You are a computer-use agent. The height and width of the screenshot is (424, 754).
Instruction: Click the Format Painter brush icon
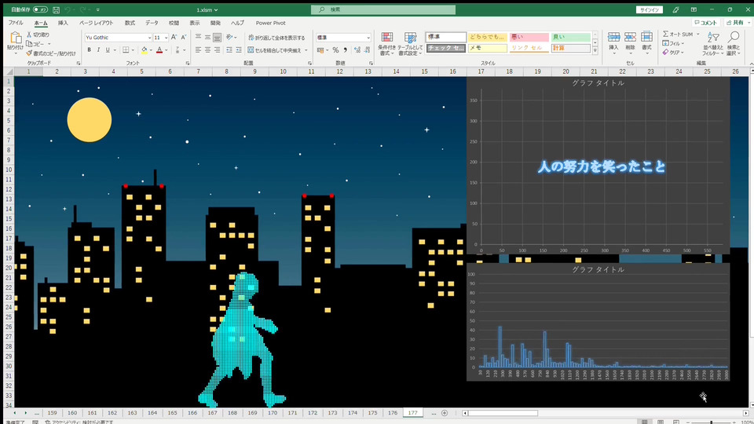(x=30, y=53)
